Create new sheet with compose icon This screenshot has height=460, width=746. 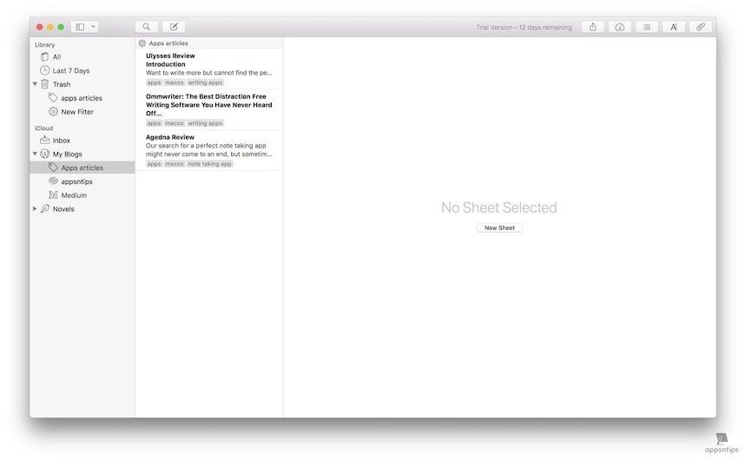tap(174, 27)
